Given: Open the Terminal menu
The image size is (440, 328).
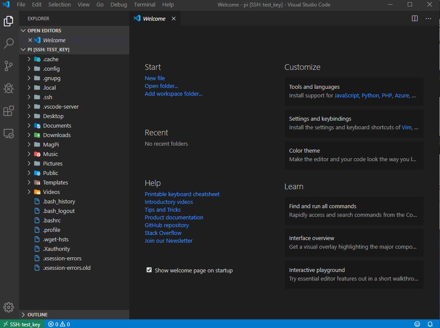Looking at the screenshot, I should coord(144,4).
